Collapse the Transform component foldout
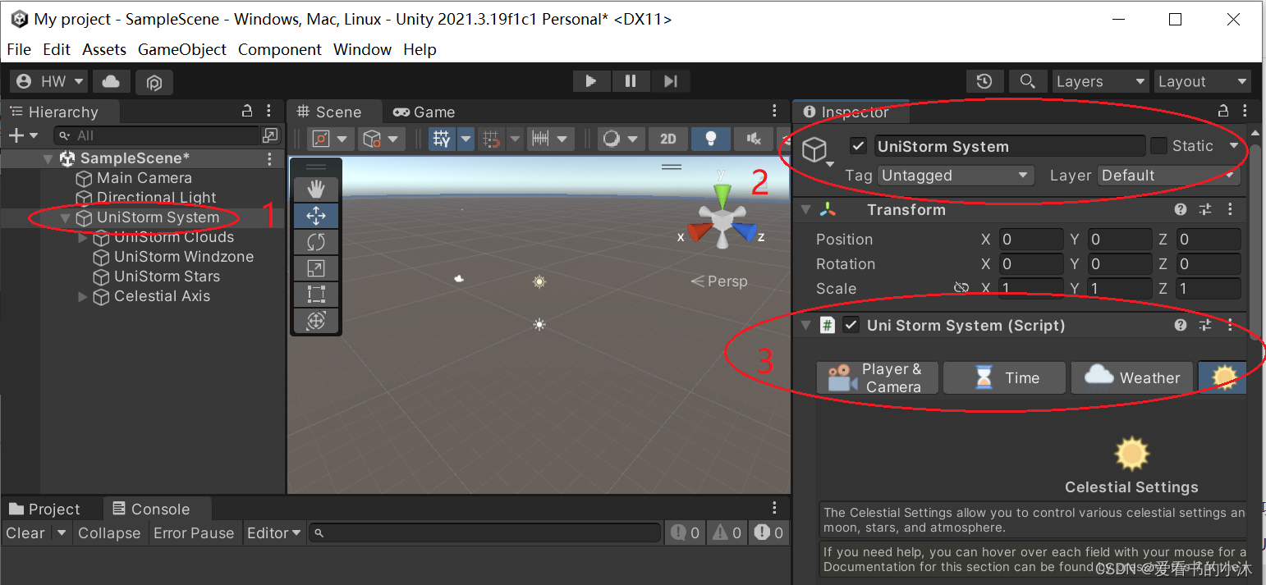The height and width of the screenshot is (585, 1266). click(805, 210)
